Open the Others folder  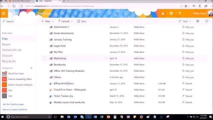(x=57, y=77)
